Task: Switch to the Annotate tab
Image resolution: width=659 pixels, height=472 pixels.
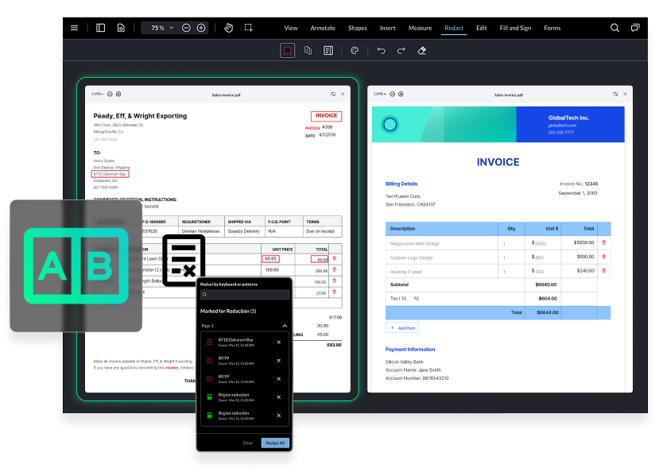Action: click(x=323, y=28)
